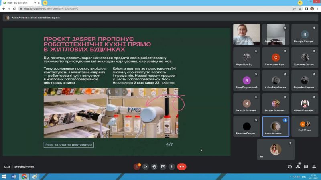Click the '4/7' slide counter
Image resolution: width=321 pixels, height=180 pixels.
(169, 144)
